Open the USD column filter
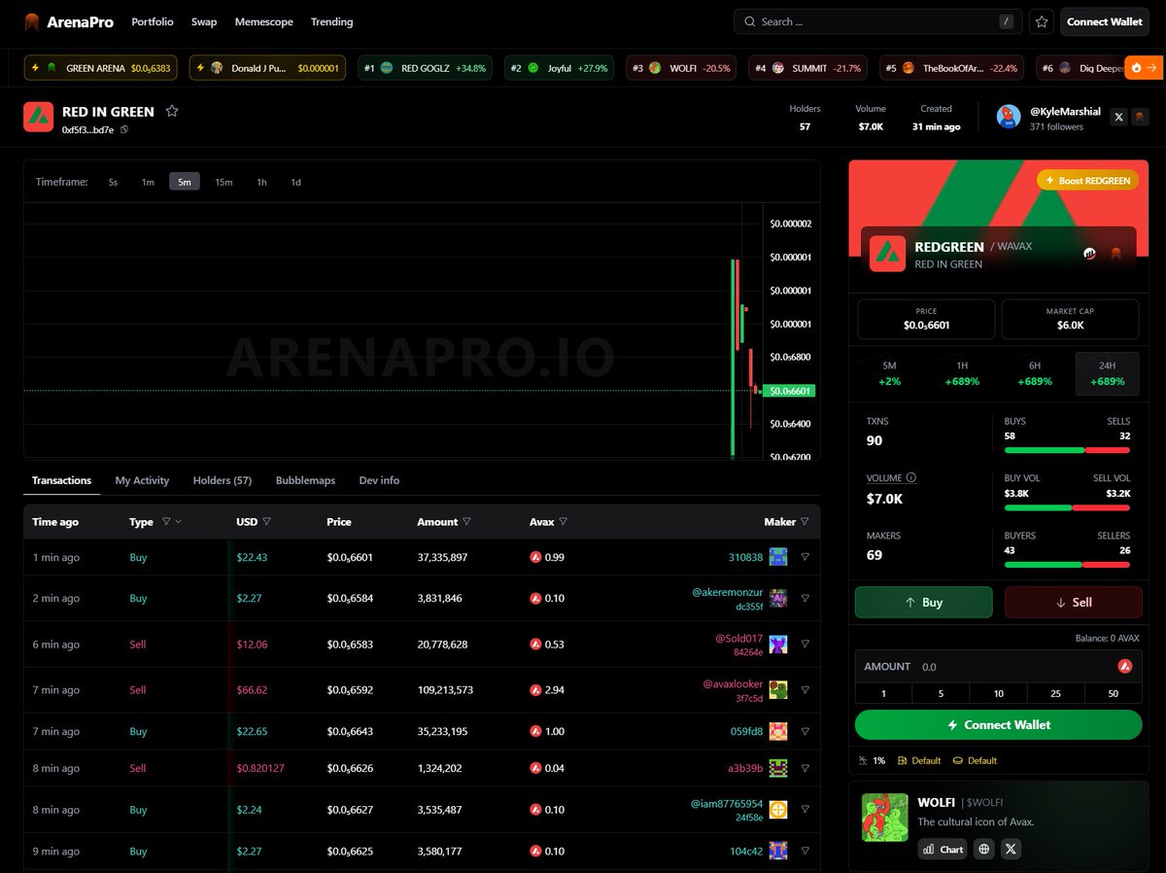Screen dimensions: 1166x873 tap(266, 521)
